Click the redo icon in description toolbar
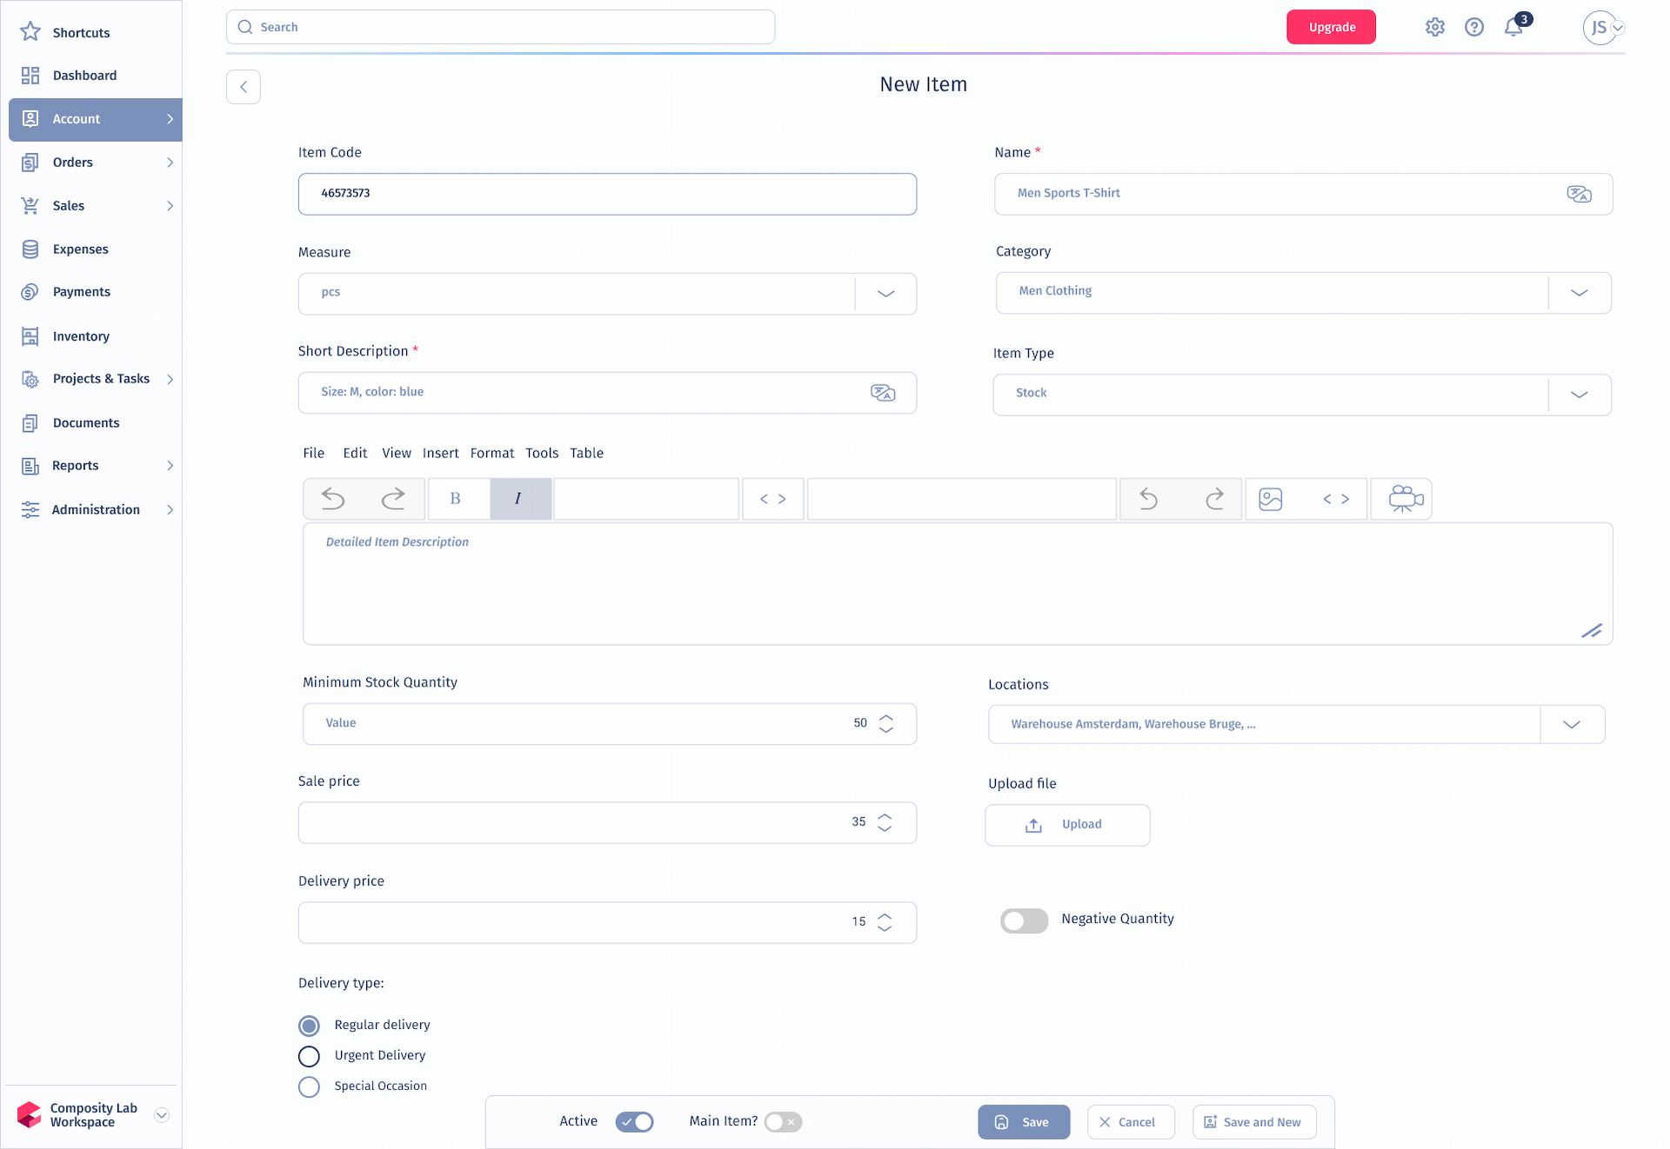The image size is (1670, 1149). pos(393,497)
